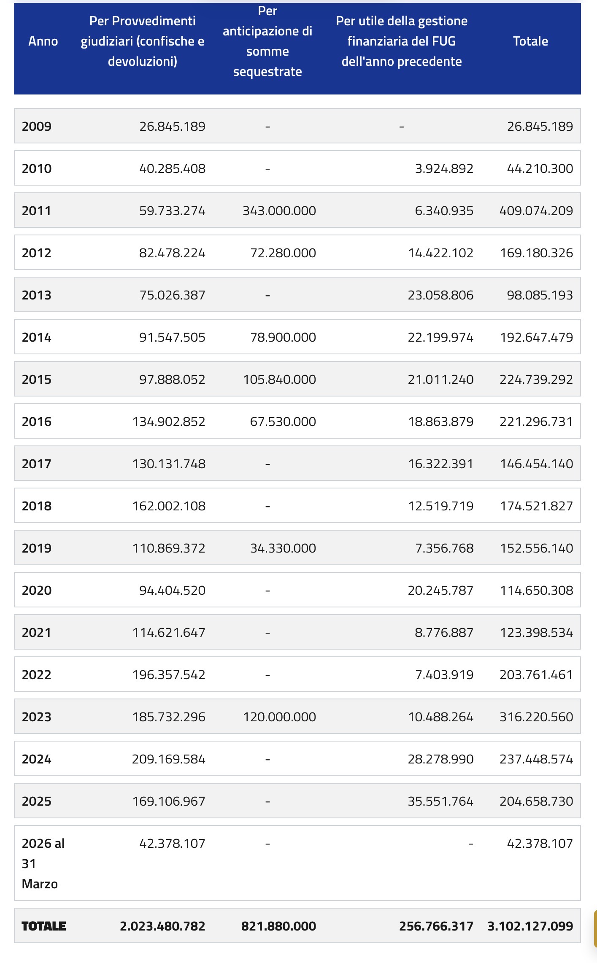Click the 120.000.000 cell in the 2023 row
Screen dimensions: 597x963
(279, 717)
